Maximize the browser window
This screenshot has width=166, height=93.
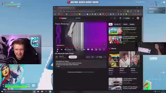(137, 8)
